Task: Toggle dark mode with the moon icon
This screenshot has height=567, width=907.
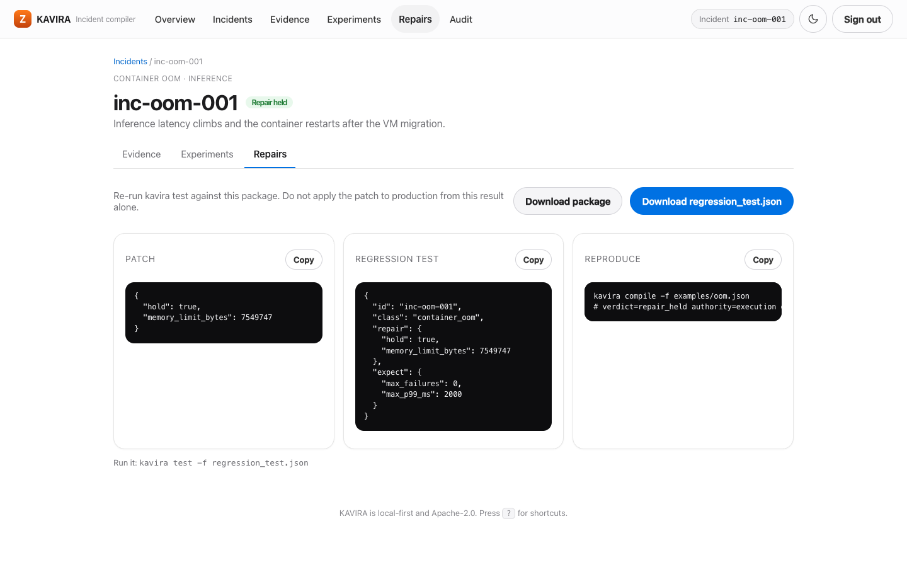Action: (x=813, y=19)
